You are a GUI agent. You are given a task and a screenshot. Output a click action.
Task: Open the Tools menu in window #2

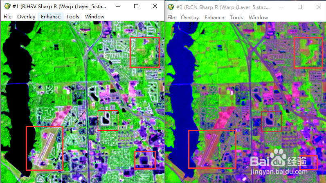pos(236,18)
